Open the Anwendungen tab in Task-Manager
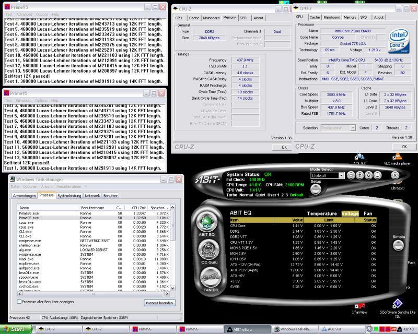 tap(24, 196)
